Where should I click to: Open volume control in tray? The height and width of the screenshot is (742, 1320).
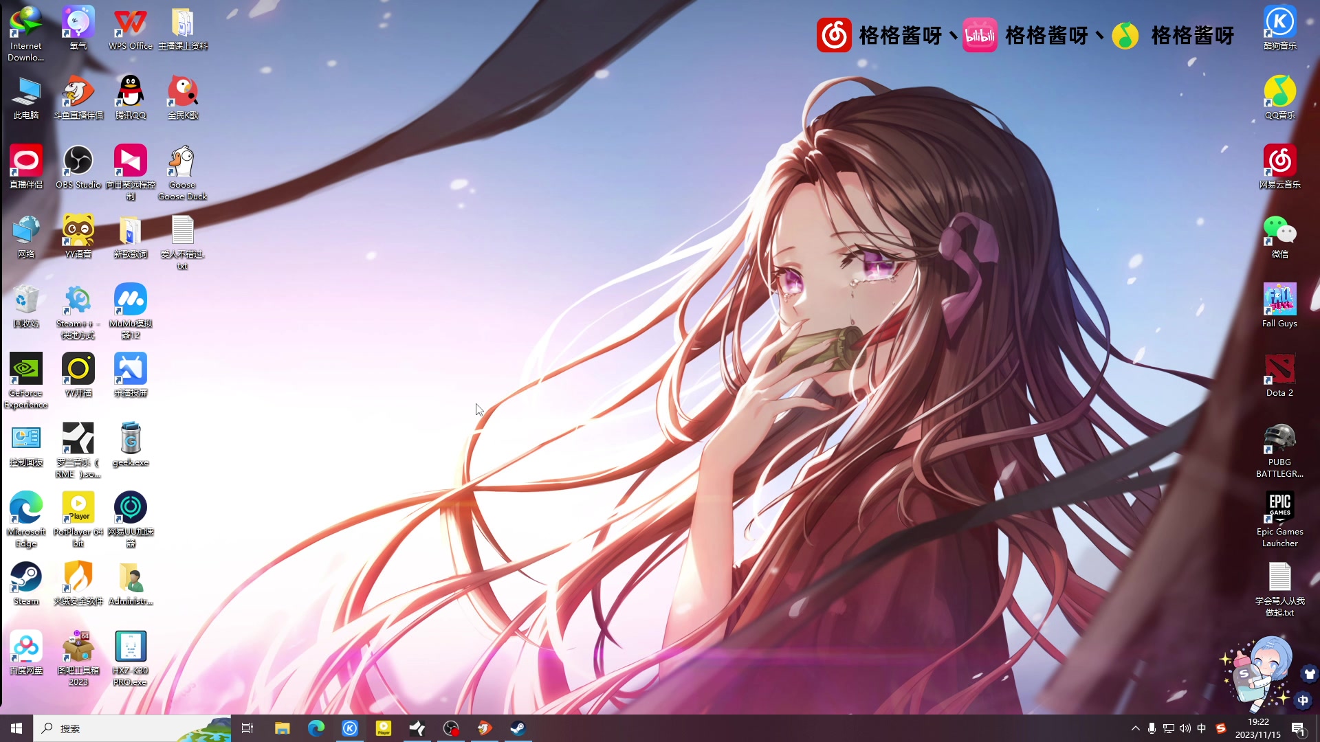(1185, 728)
